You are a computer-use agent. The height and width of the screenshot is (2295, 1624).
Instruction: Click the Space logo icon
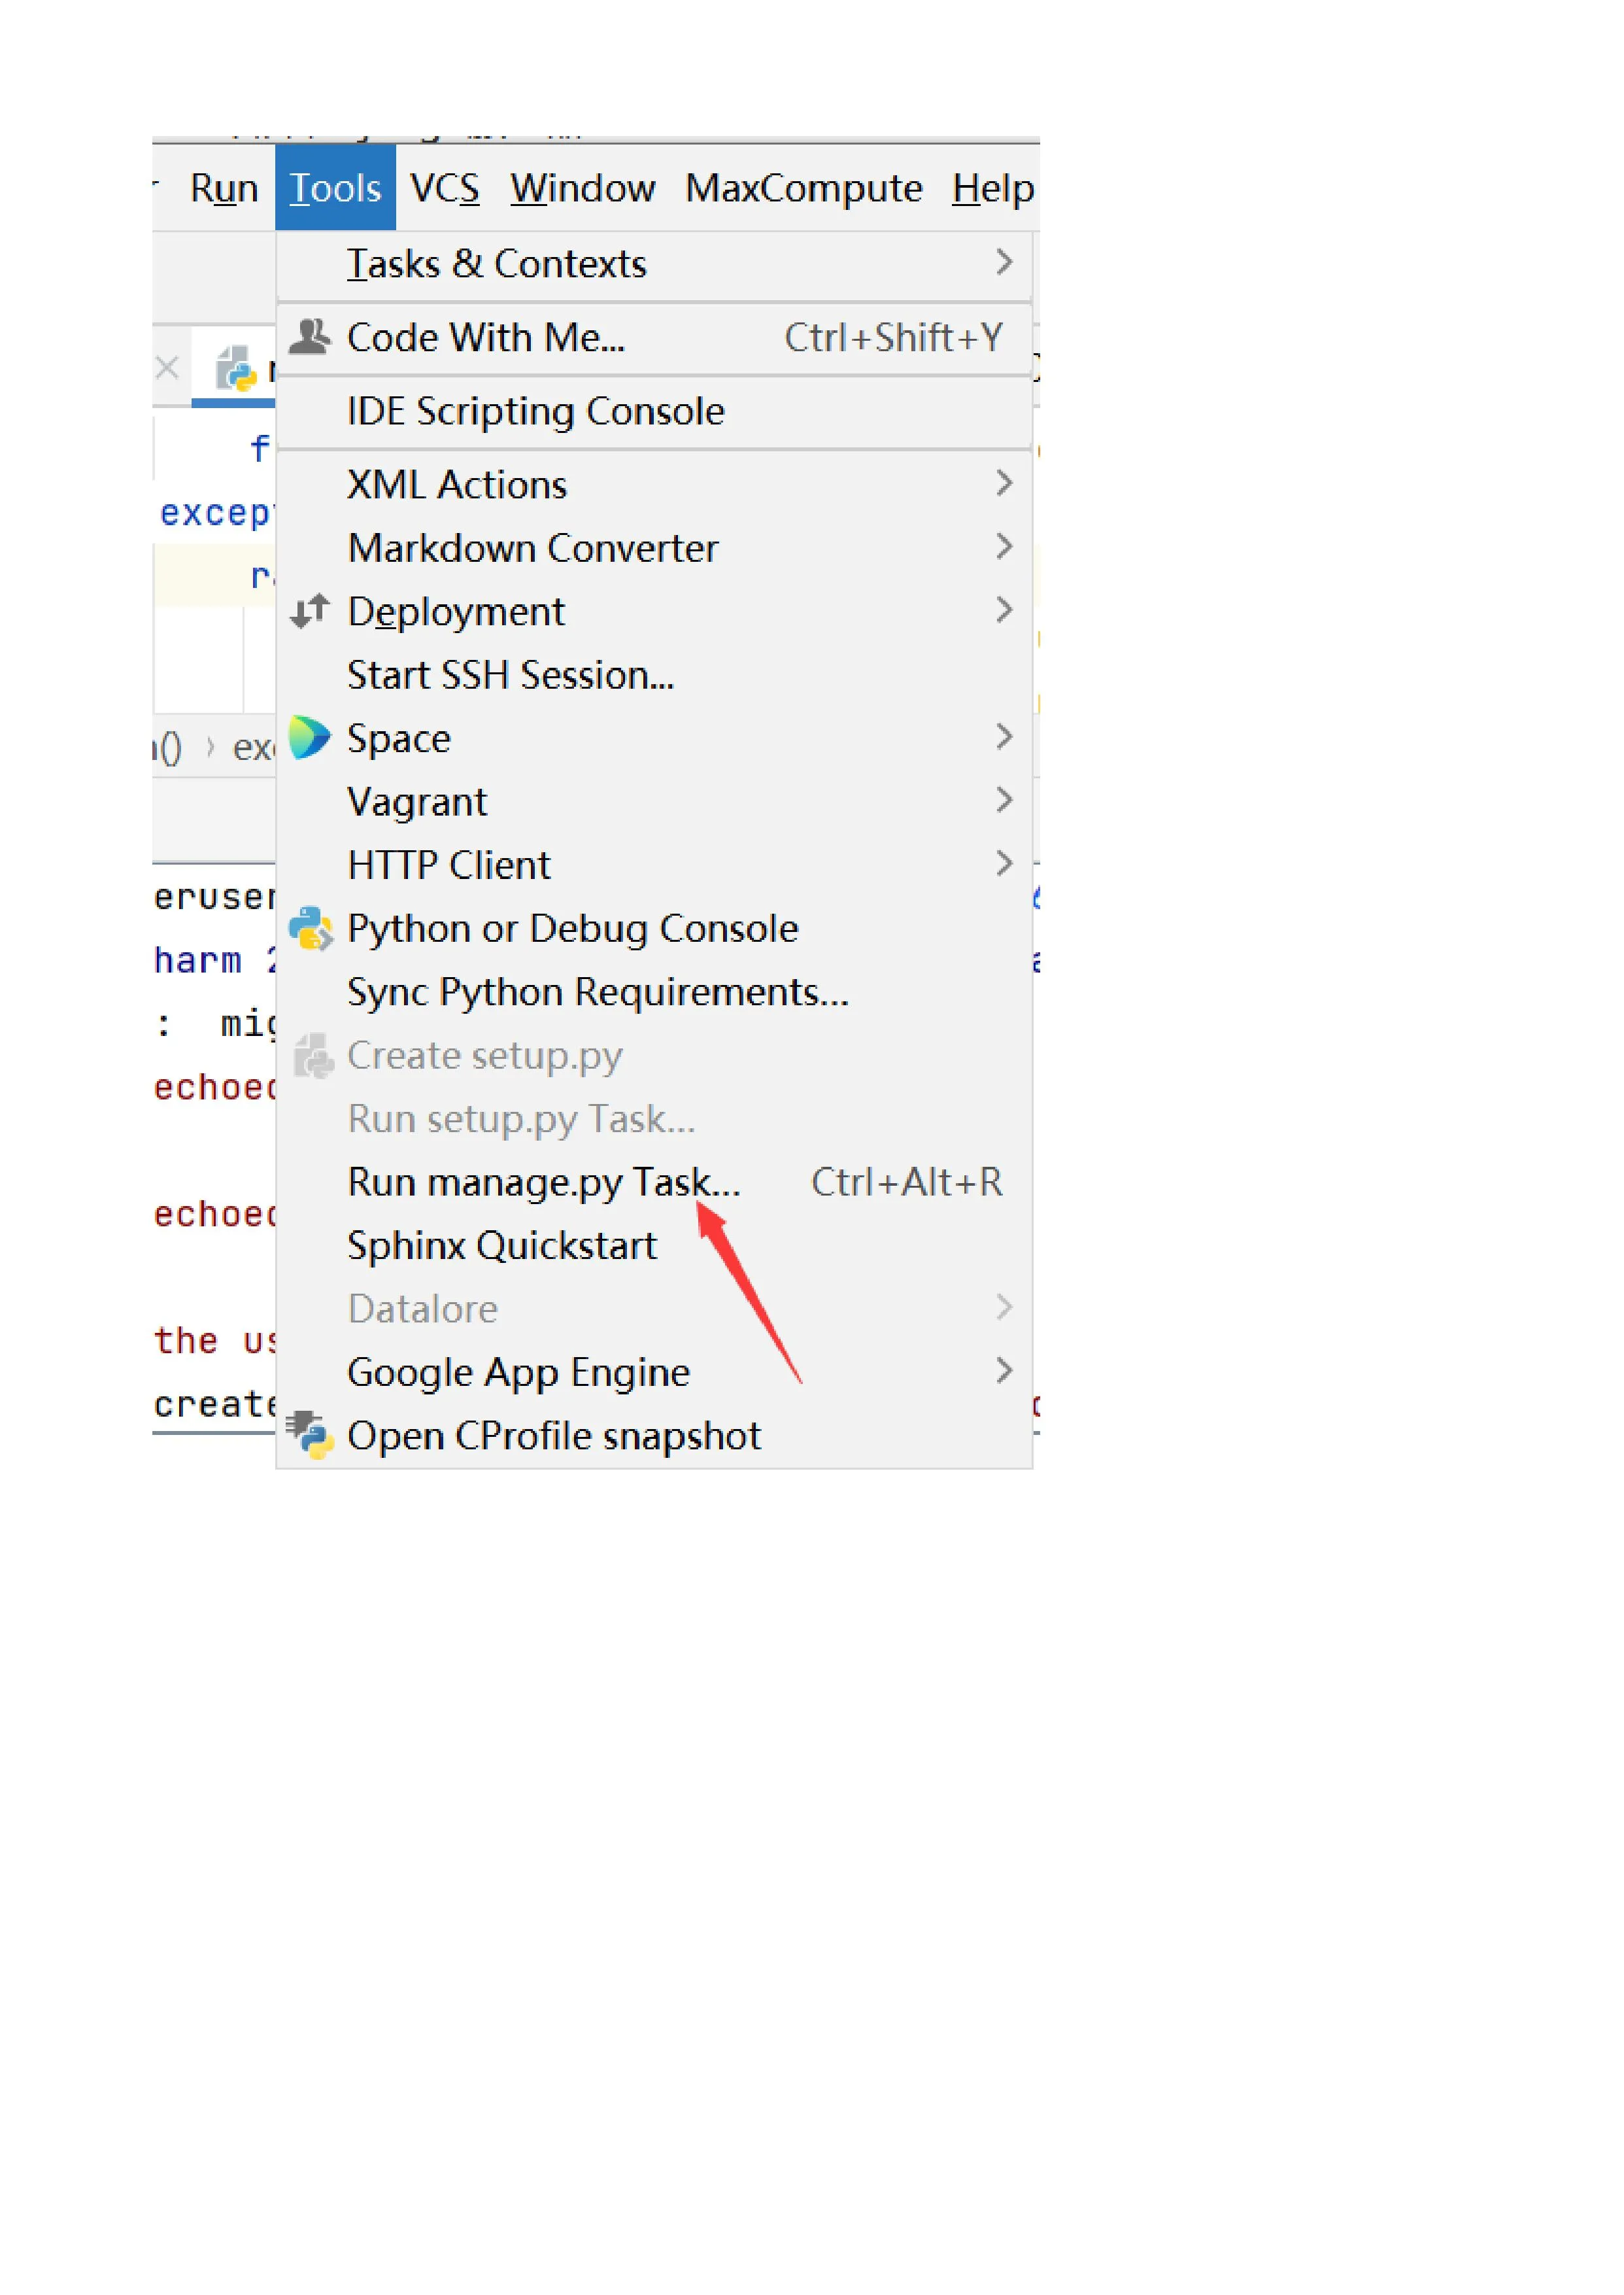coord(309,737)
